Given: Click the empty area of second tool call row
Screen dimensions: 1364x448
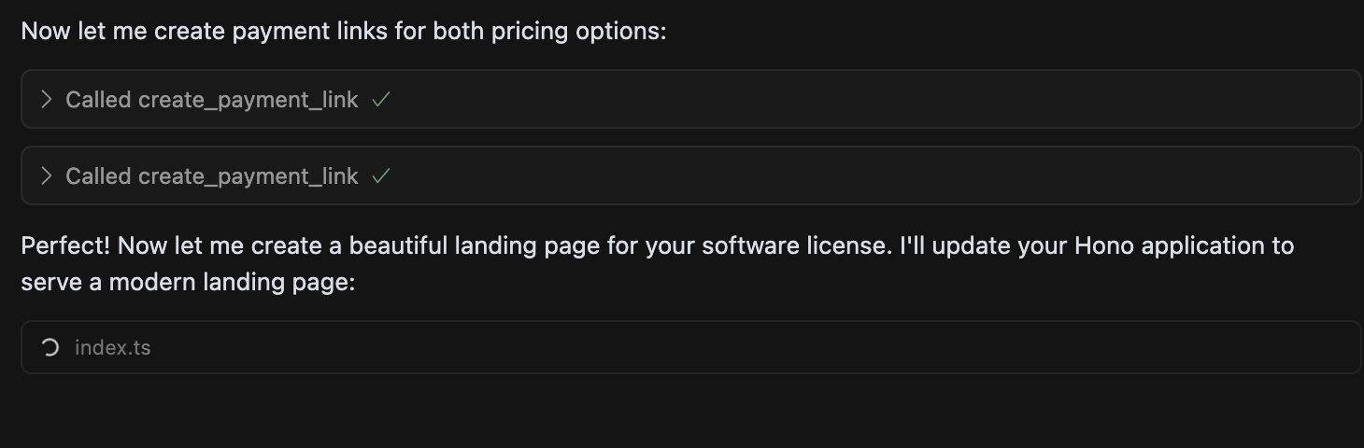Looking at the screenshot, I should (841, 175).
